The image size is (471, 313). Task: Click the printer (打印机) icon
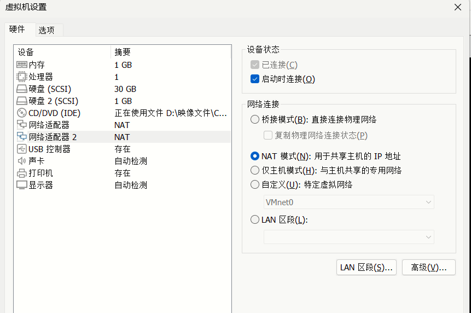click(22, 173)
